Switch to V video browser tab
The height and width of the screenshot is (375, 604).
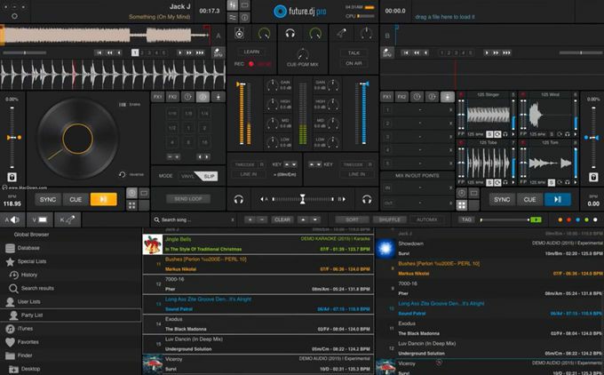coord(40,219)
